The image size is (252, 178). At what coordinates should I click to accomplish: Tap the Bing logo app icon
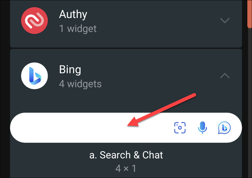(x=35, y=76)
